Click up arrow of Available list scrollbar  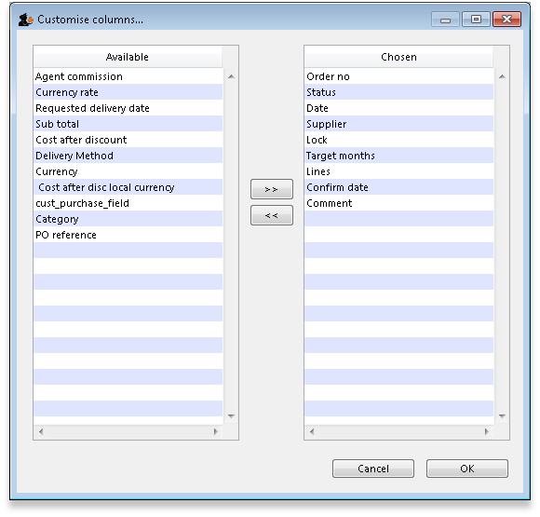click(231, 76)
